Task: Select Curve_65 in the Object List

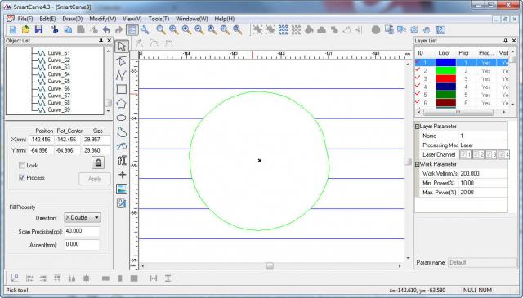Action: coord(59,82)
